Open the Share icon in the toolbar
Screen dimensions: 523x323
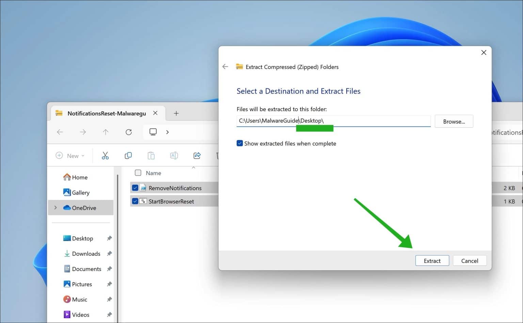[197, 155]
